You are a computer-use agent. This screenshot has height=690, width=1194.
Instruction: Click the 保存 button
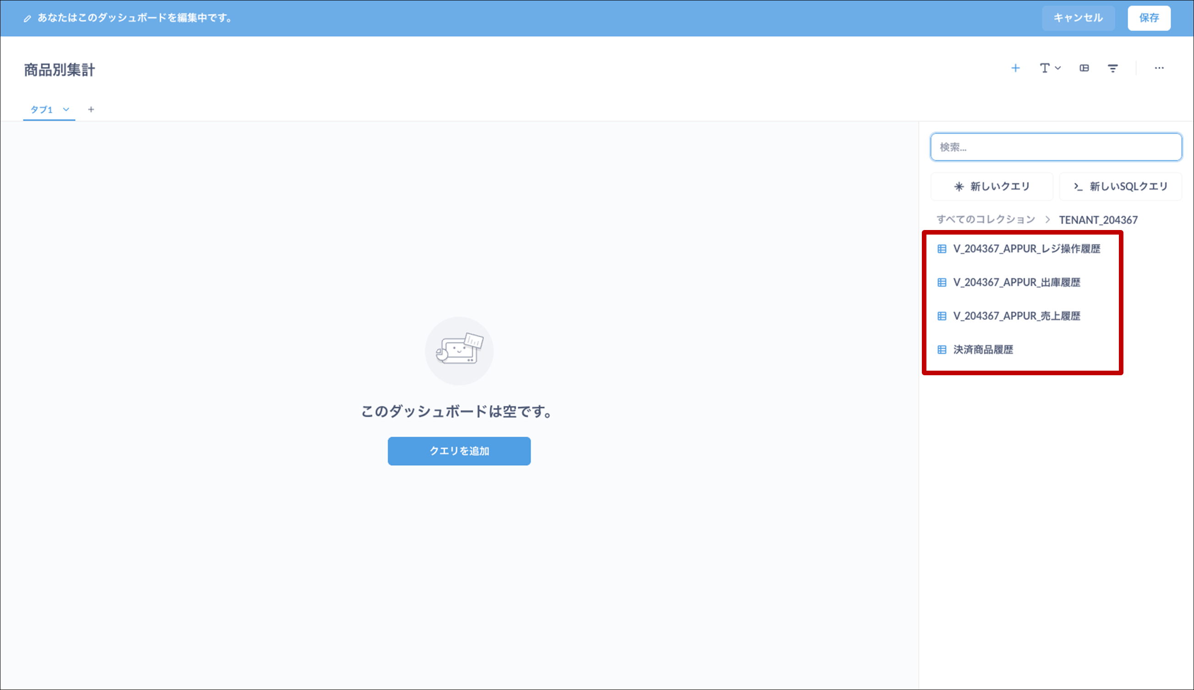[1149, 18]
